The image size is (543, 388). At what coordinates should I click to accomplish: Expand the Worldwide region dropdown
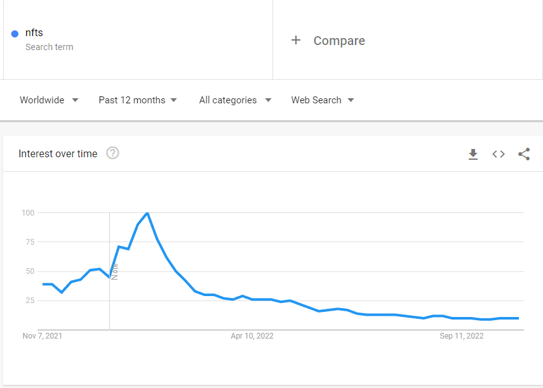point(49,100)
